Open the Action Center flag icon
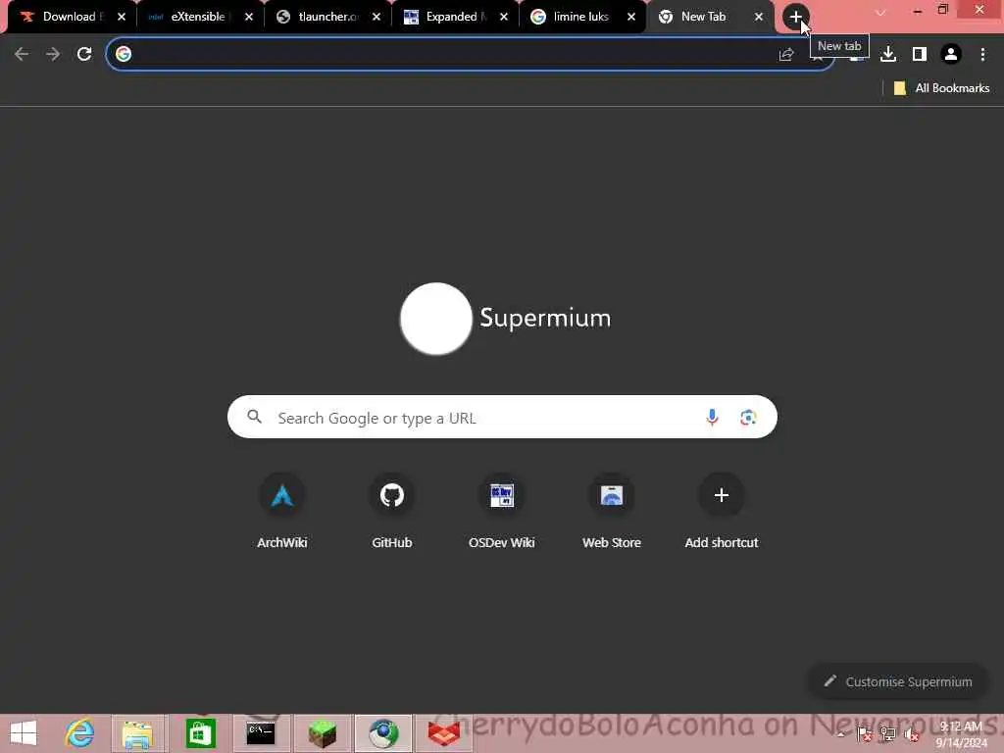The height and width of the screenshot is (753, 1004). coord(864,734)
